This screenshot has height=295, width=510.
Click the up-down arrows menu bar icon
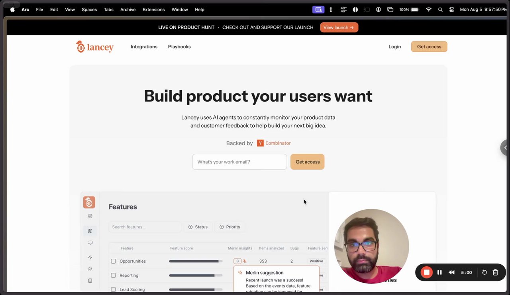[331, 10]
